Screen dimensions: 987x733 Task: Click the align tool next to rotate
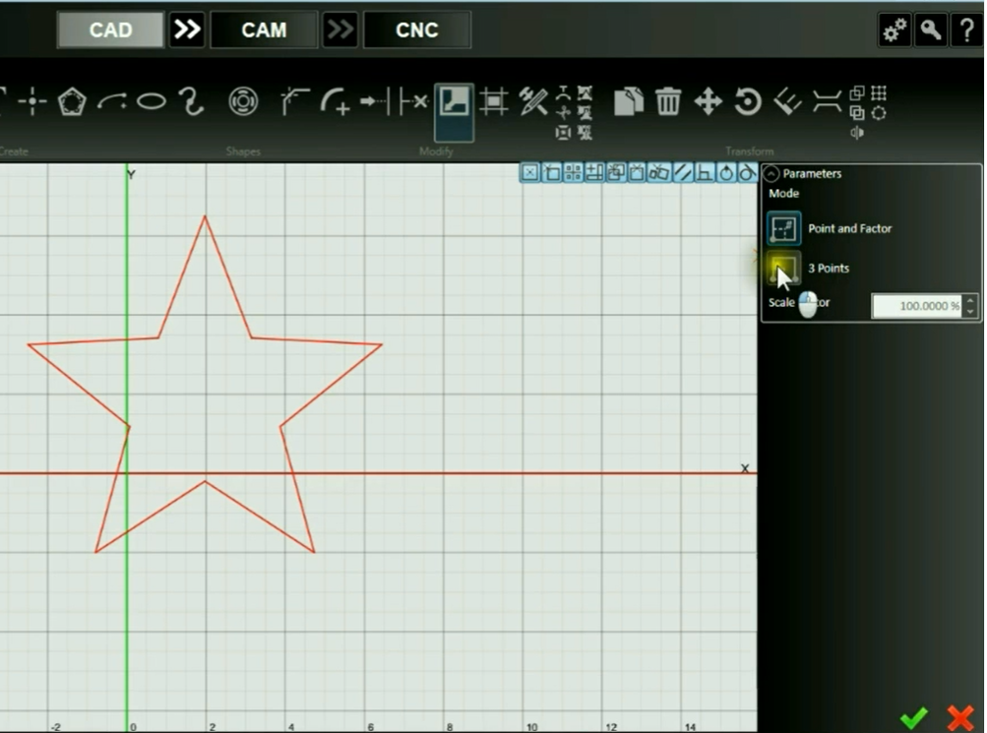pyautogui.click(x=787, y=101)
